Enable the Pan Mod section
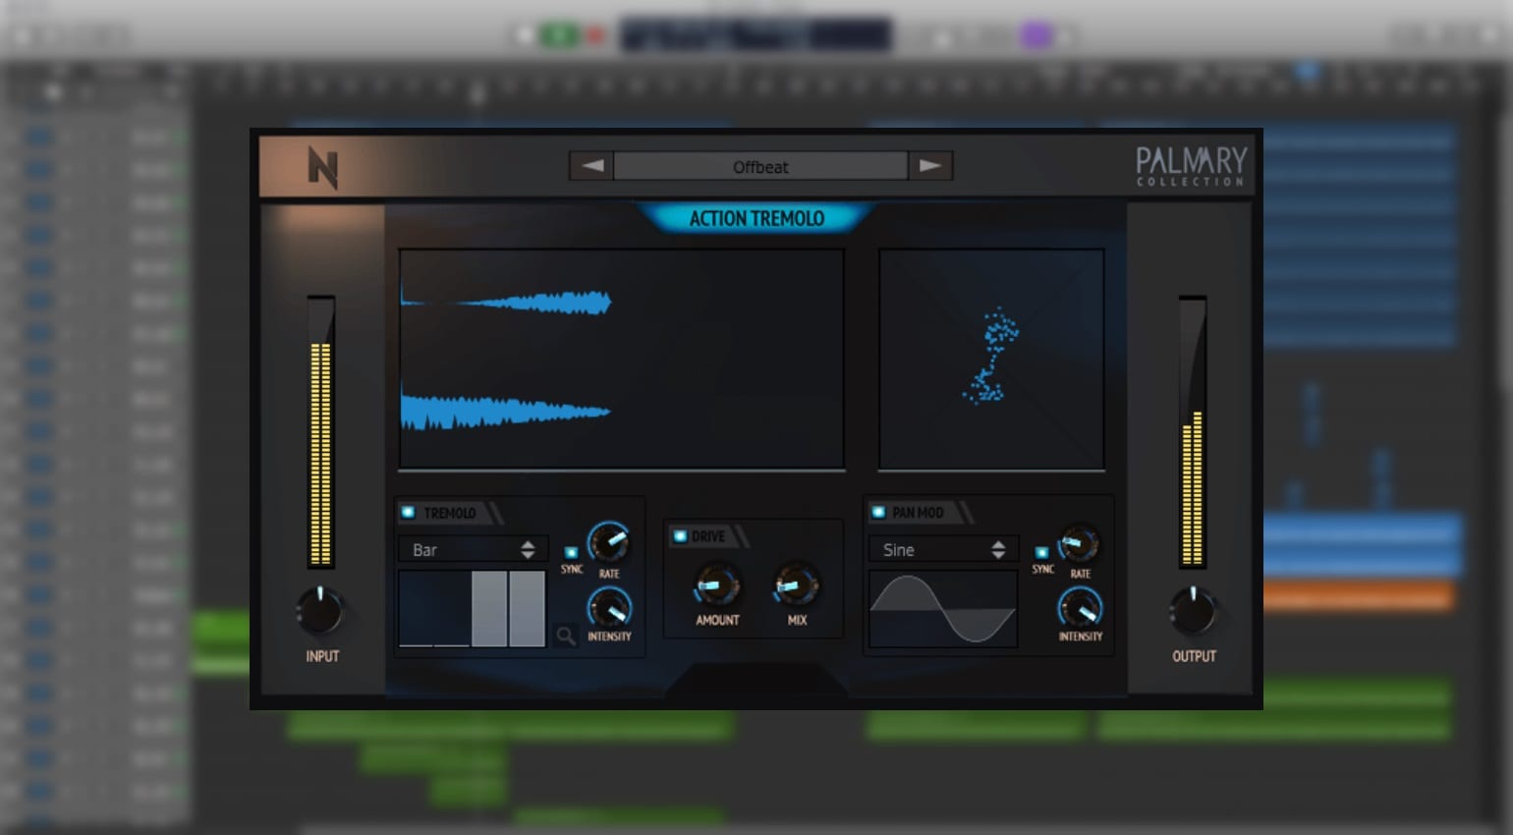1513x835 pixels. tap(875, 512)
